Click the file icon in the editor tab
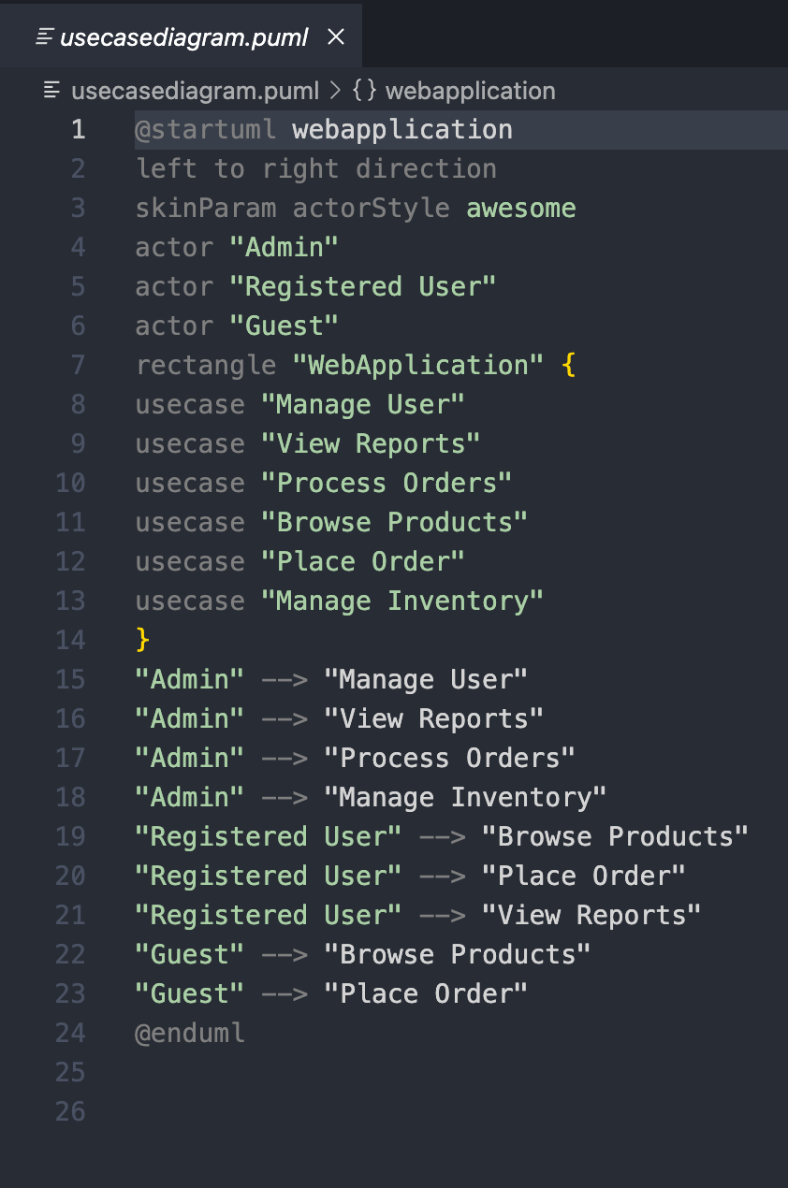788x1188 pixels. coord(43,38)
